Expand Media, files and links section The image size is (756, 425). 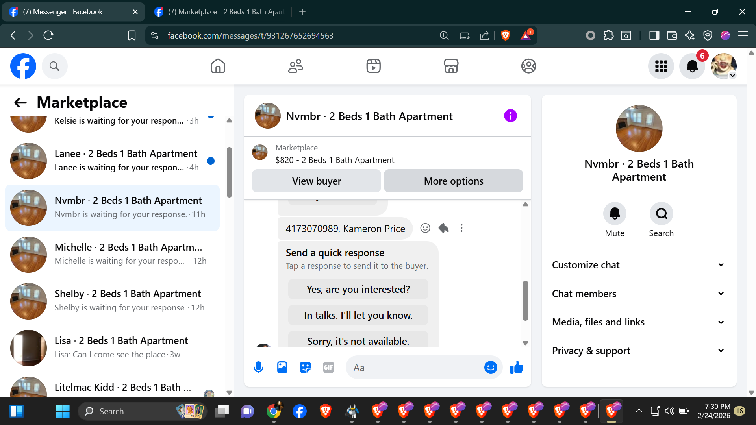point(639,322)
